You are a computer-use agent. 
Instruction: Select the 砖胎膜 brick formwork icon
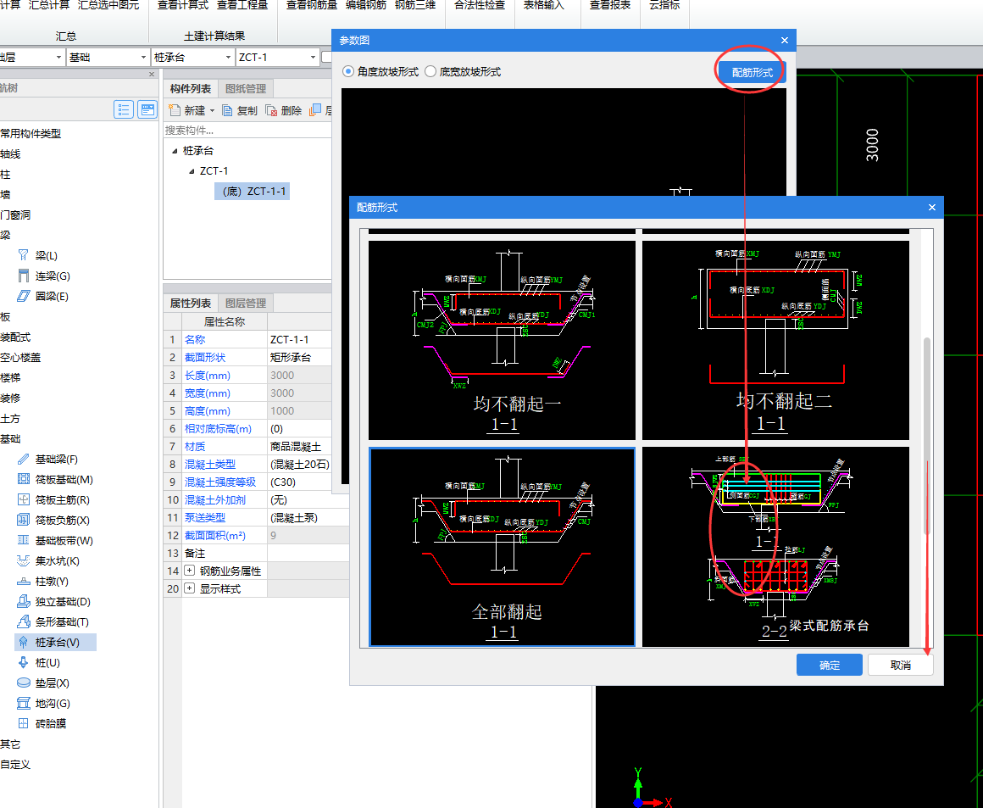tap(23, 723)
